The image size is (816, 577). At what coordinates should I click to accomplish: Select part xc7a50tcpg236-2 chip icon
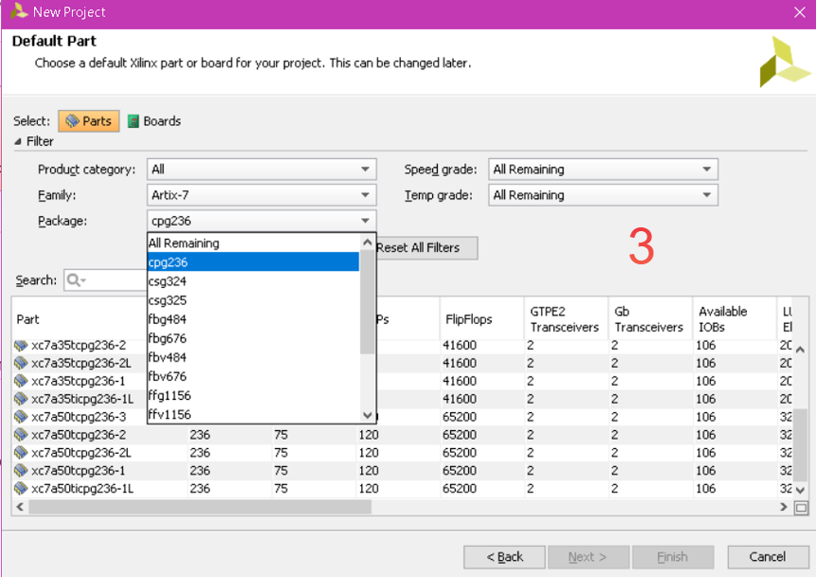(x=21, y=435)
